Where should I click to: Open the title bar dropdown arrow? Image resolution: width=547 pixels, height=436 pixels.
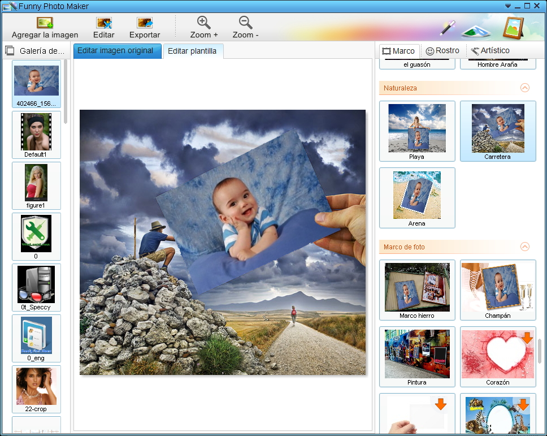(x=507, y=6)
